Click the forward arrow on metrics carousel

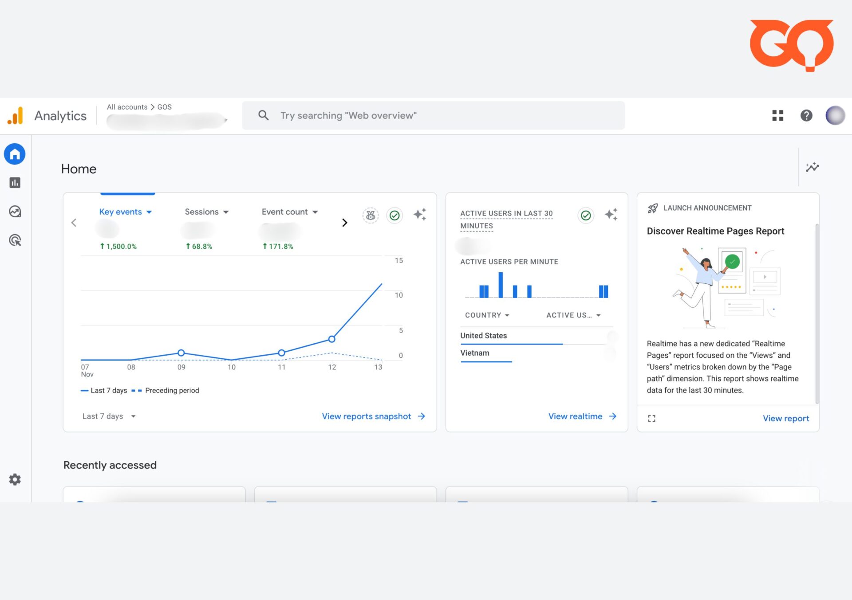(344, 223)
